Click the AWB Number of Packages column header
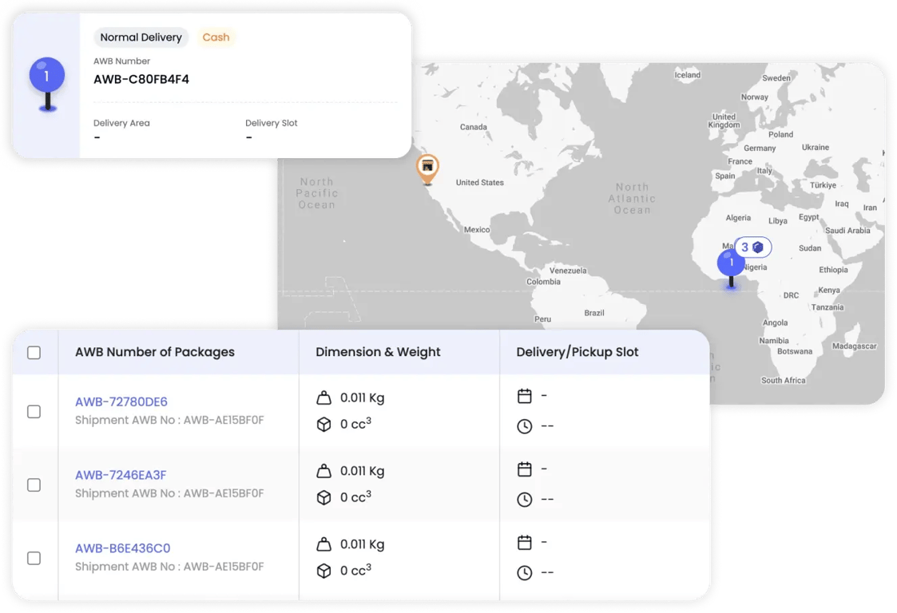 tap(154, 351)
